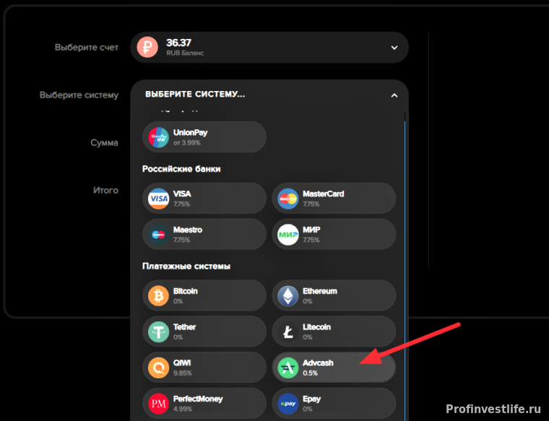Select Advcash 0.5% option
Screen dimensions: 549x421
(334, 368)
